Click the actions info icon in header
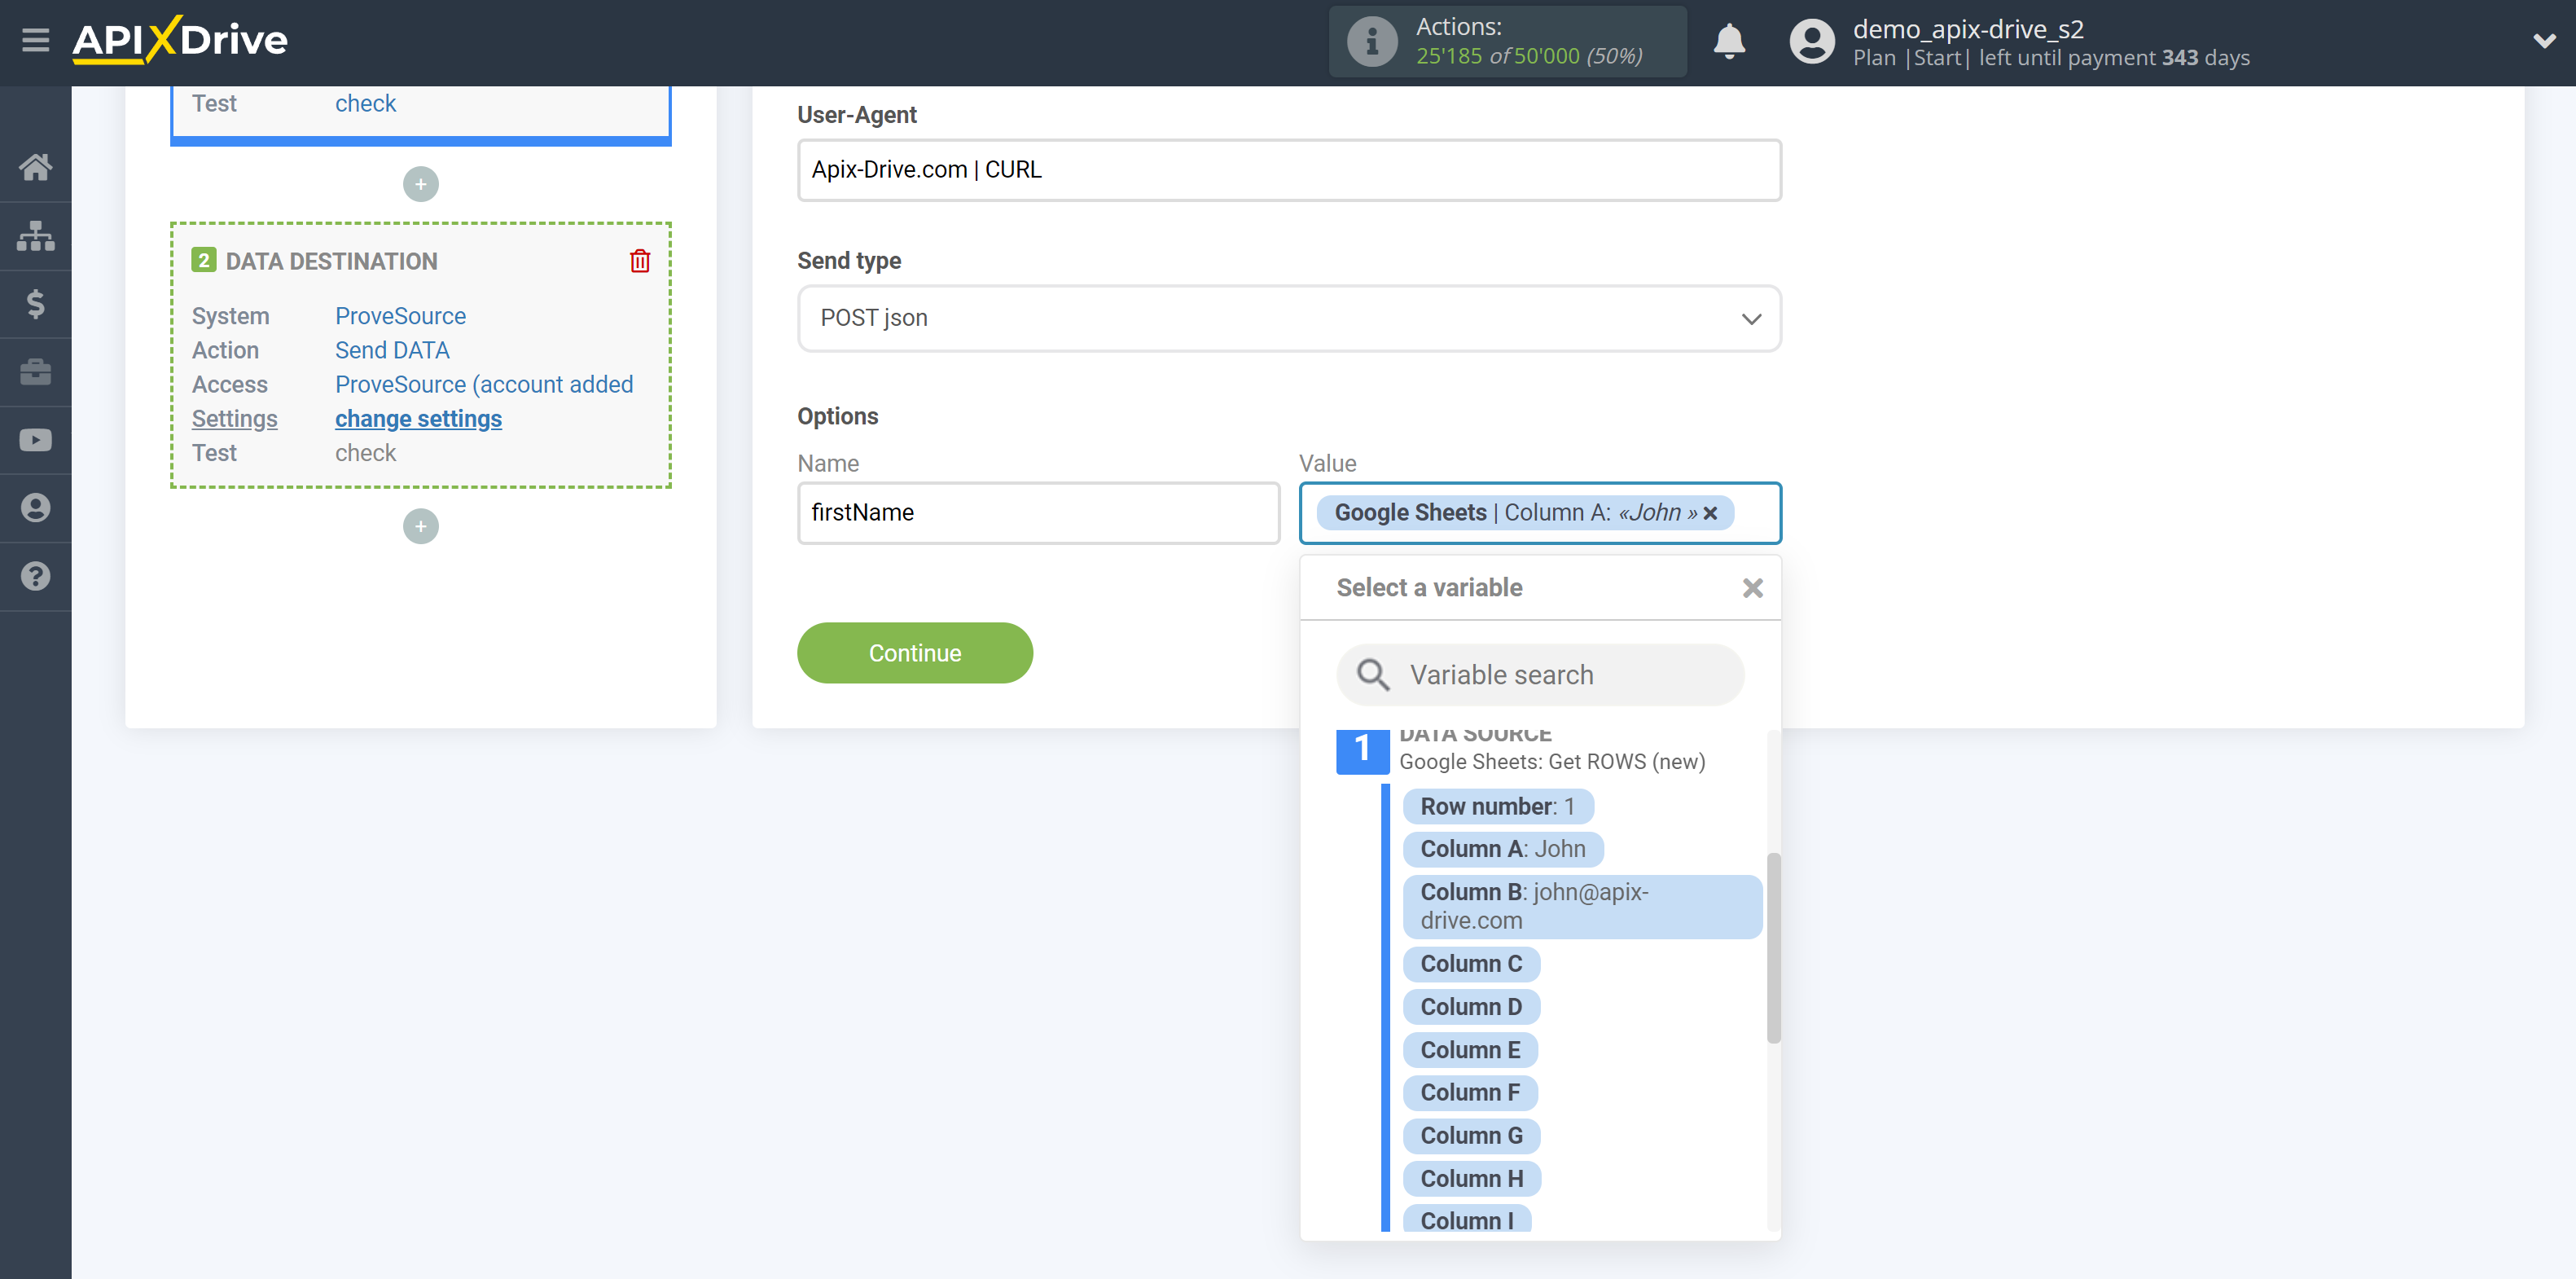2576x1279 pixels. (1370, 42)
